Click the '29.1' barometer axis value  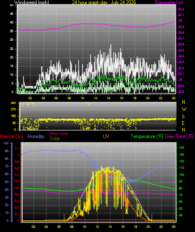pyautogui.click(x=181, y=74)
